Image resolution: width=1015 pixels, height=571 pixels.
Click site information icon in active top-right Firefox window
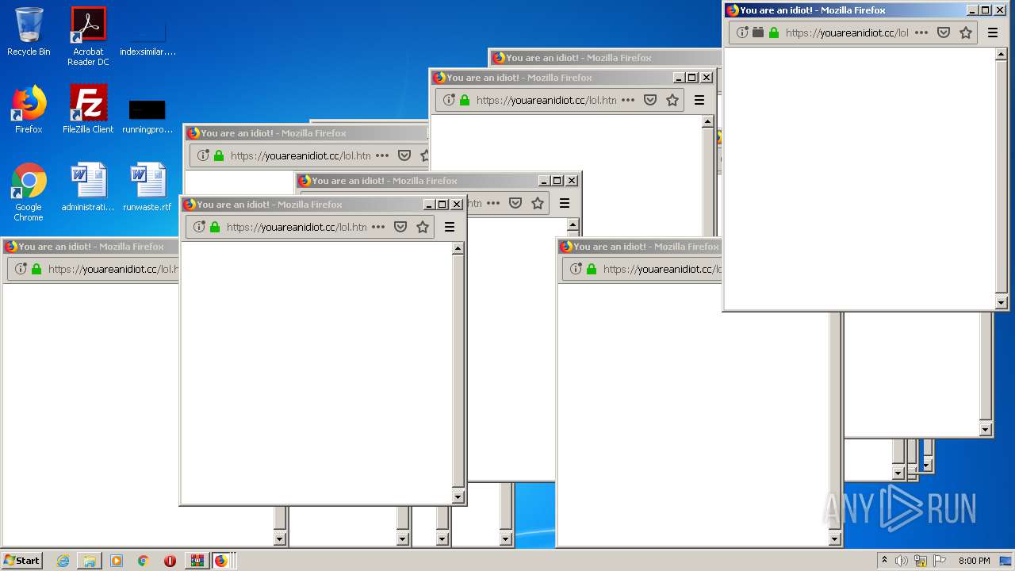(x=742, y=33)
